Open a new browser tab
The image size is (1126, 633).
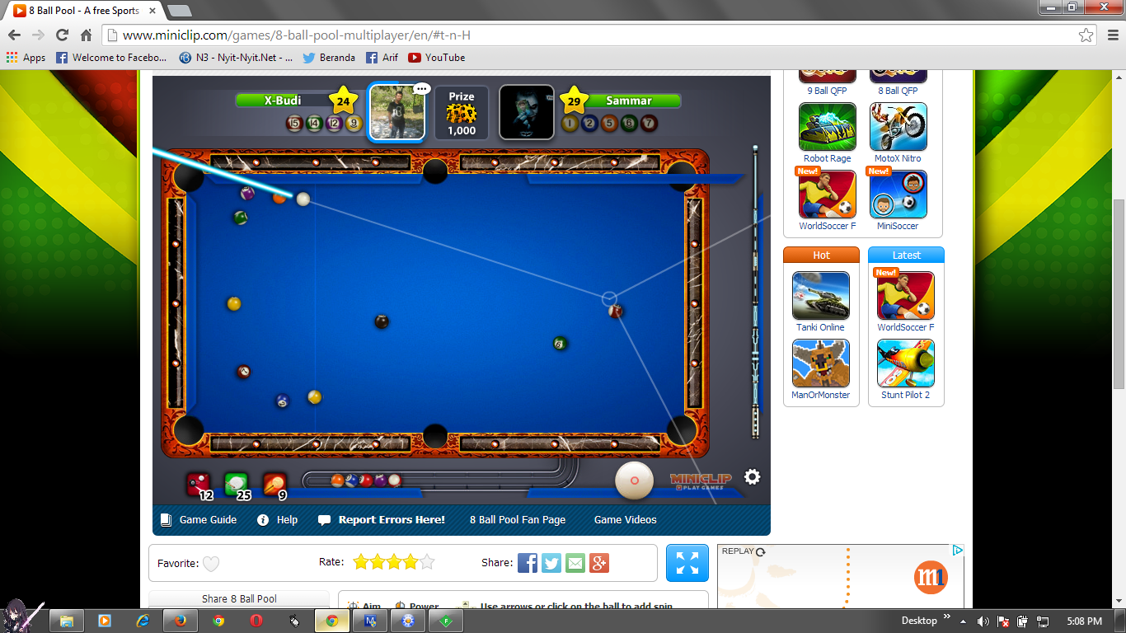point(179,11)
